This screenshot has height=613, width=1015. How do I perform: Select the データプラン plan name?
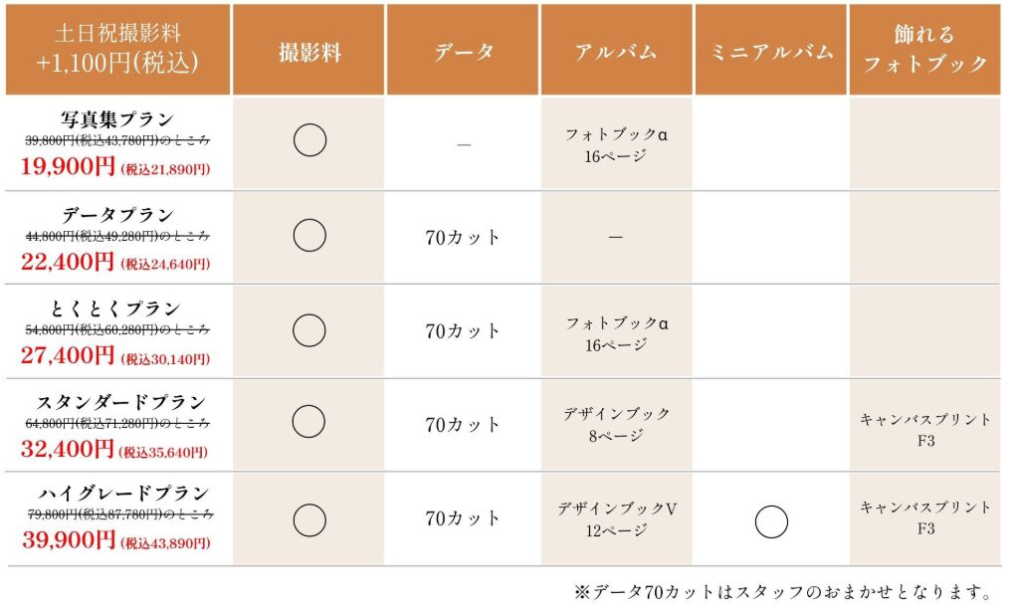coord(117,214)
